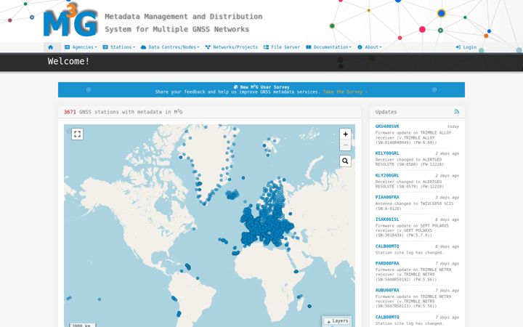
Task: Click the Welcome! heading
Action: point(68,61)
